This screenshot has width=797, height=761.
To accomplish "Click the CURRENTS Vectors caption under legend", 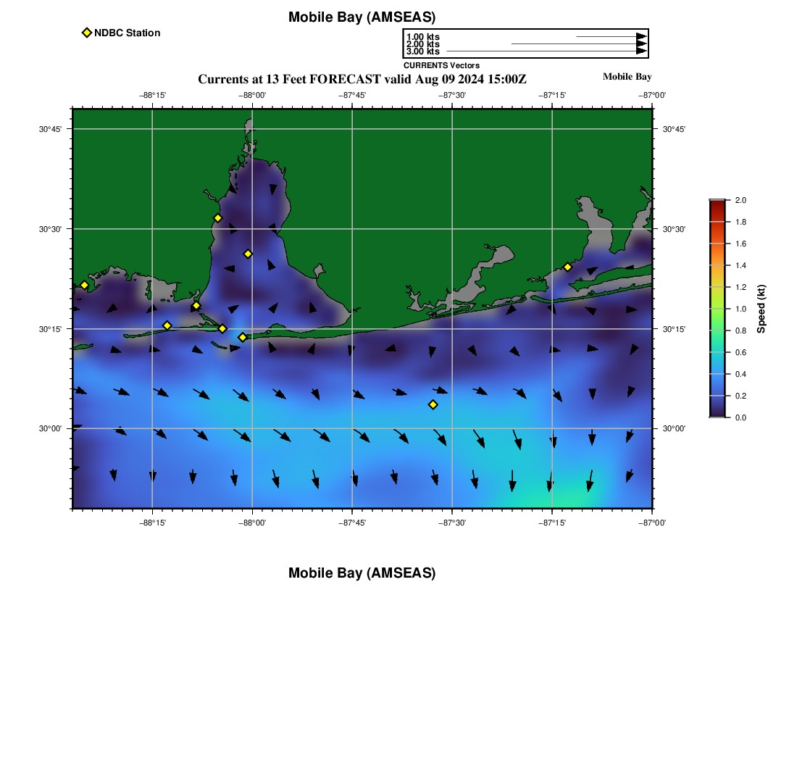I will point(441,65).
